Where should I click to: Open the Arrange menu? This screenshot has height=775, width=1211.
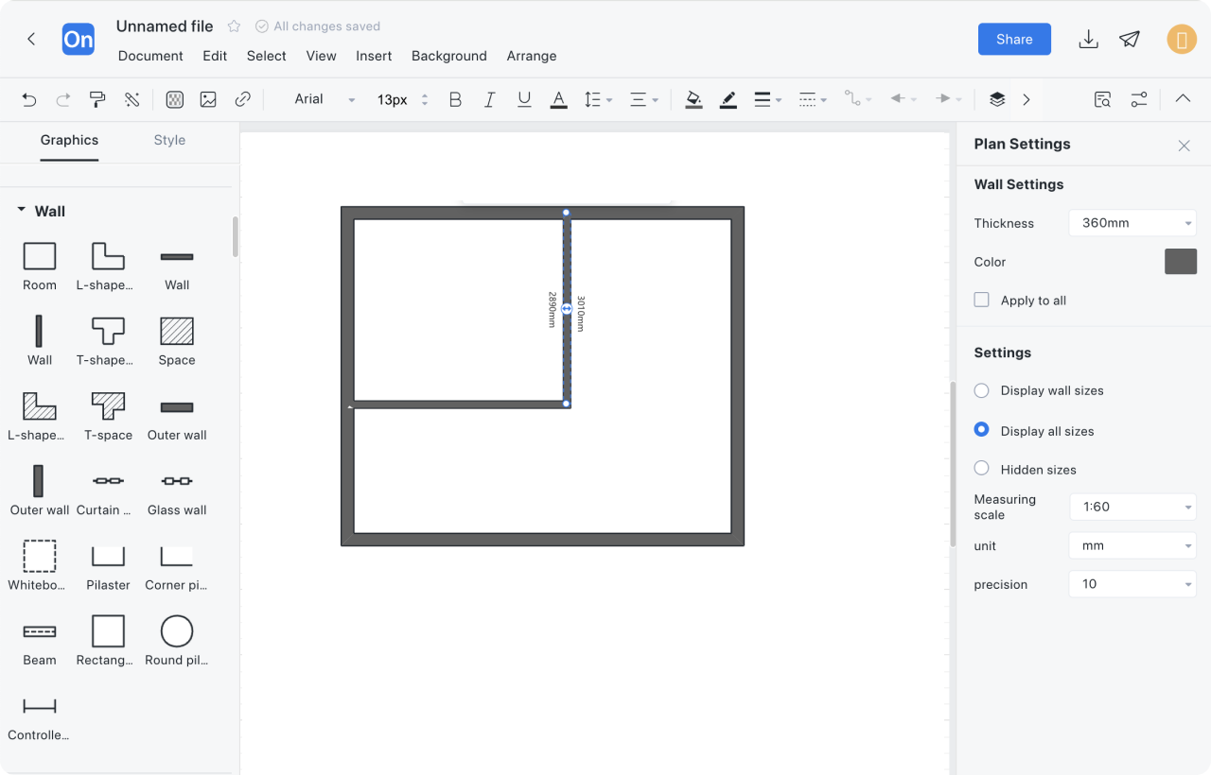[x=532, y=56]
